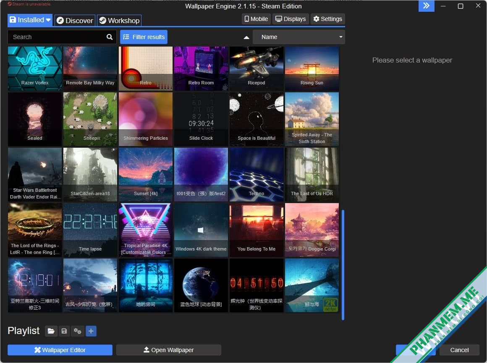Switch to the Discover tab

75,21
